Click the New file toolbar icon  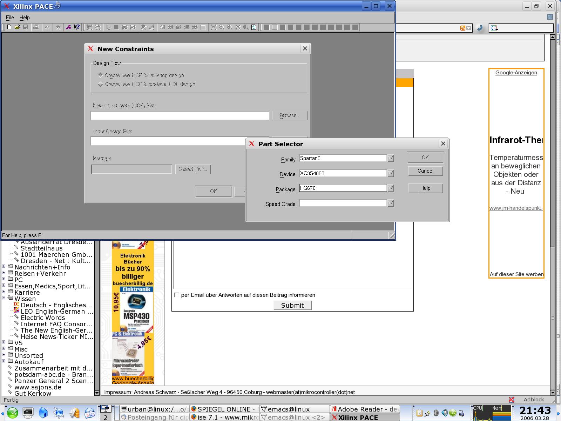(x=9, y=27)
